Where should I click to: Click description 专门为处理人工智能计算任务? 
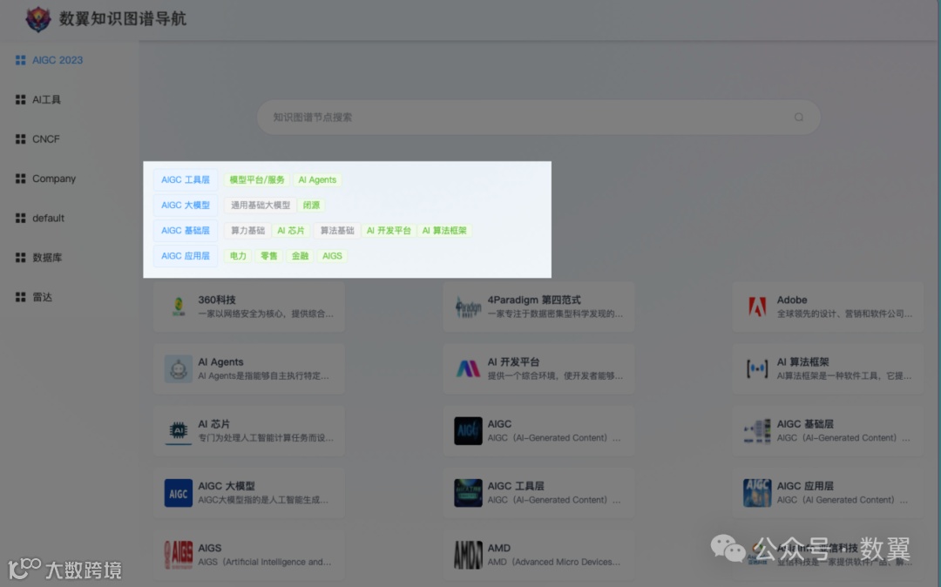(x=265, y=438)
